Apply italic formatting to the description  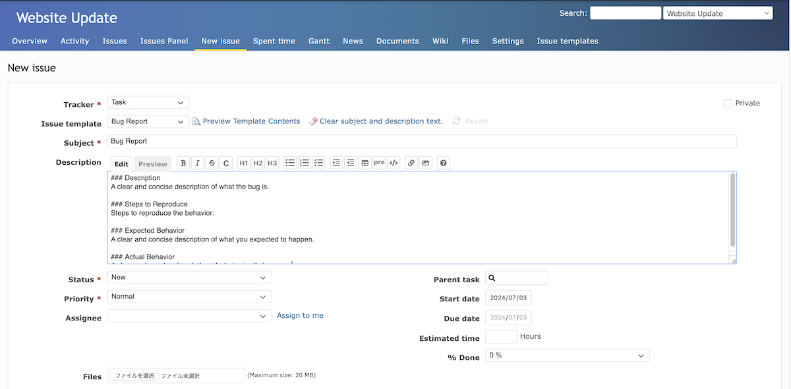[197, 163]
